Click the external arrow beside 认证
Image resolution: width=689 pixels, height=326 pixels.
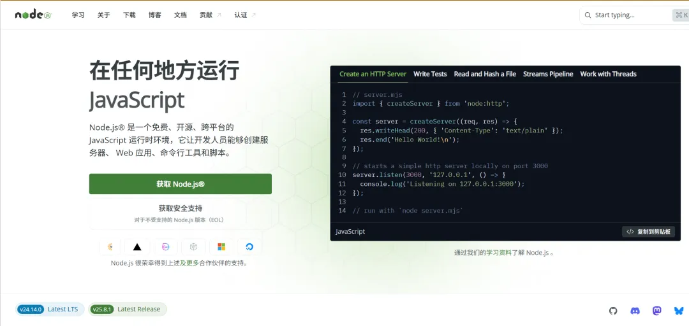253,15
